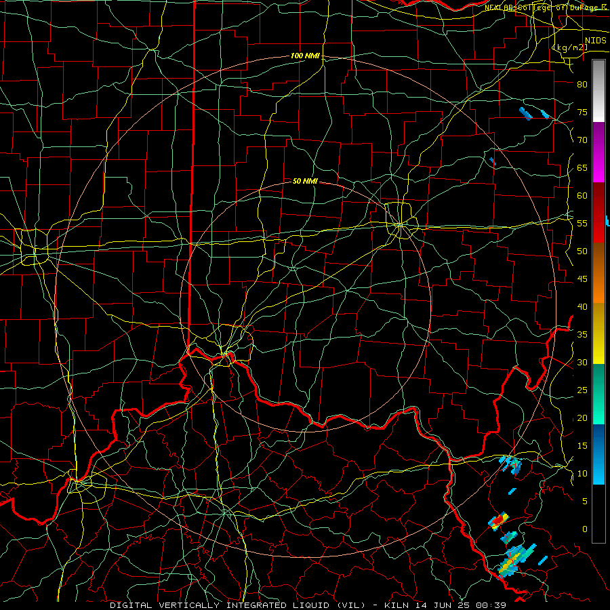
Task: Click the "50 NMI" range ring label
Action: [305, 181]
